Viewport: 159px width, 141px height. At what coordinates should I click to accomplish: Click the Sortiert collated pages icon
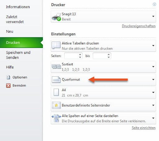tap(56, 67)
